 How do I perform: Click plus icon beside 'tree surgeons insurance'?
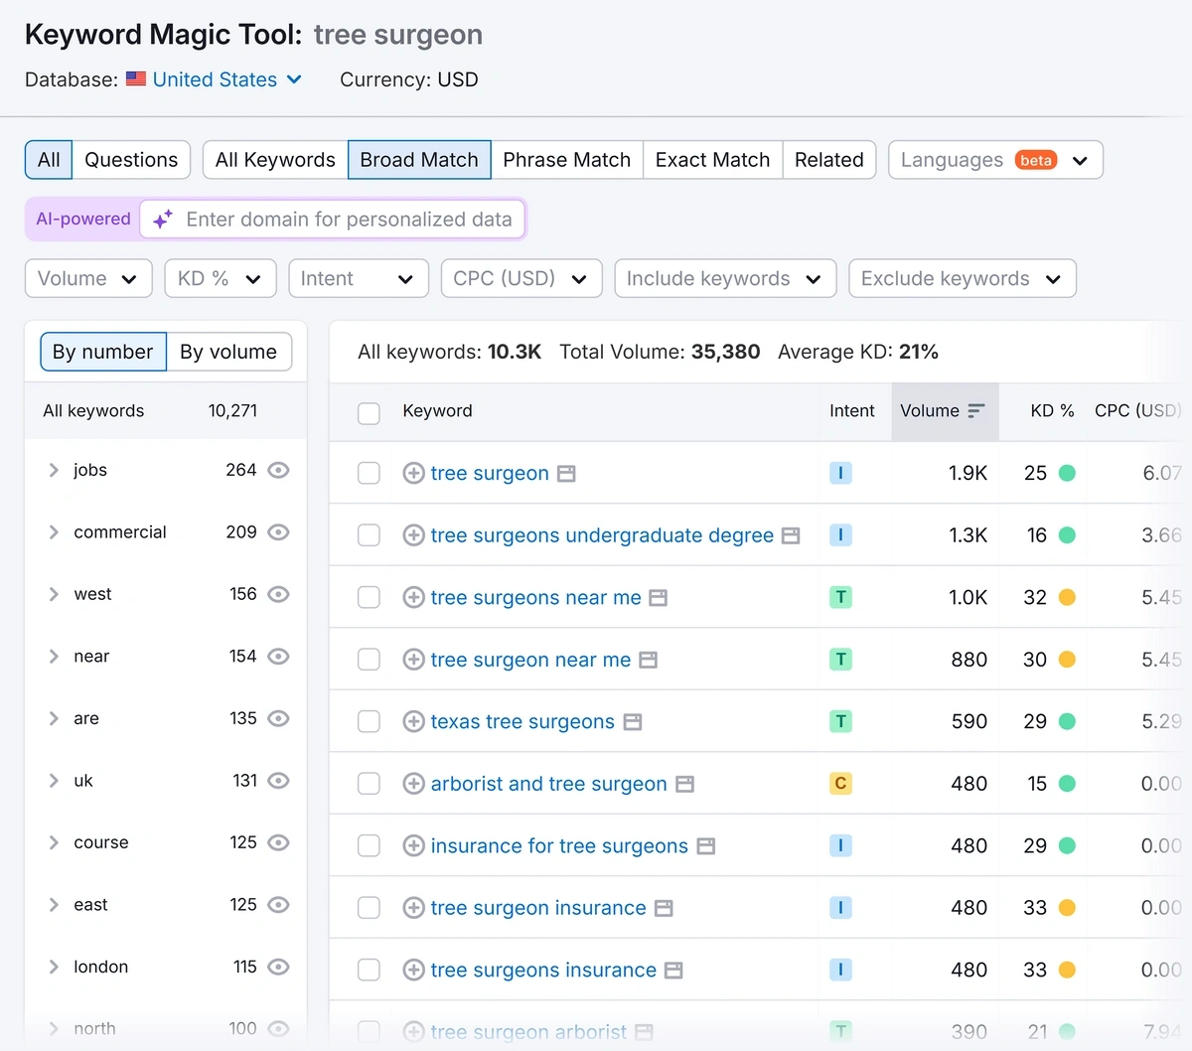pyautogui.click(x=414, y=971)
